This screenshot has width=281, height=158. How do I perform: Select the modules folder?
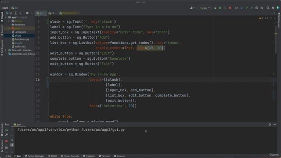tap(18, 25)
